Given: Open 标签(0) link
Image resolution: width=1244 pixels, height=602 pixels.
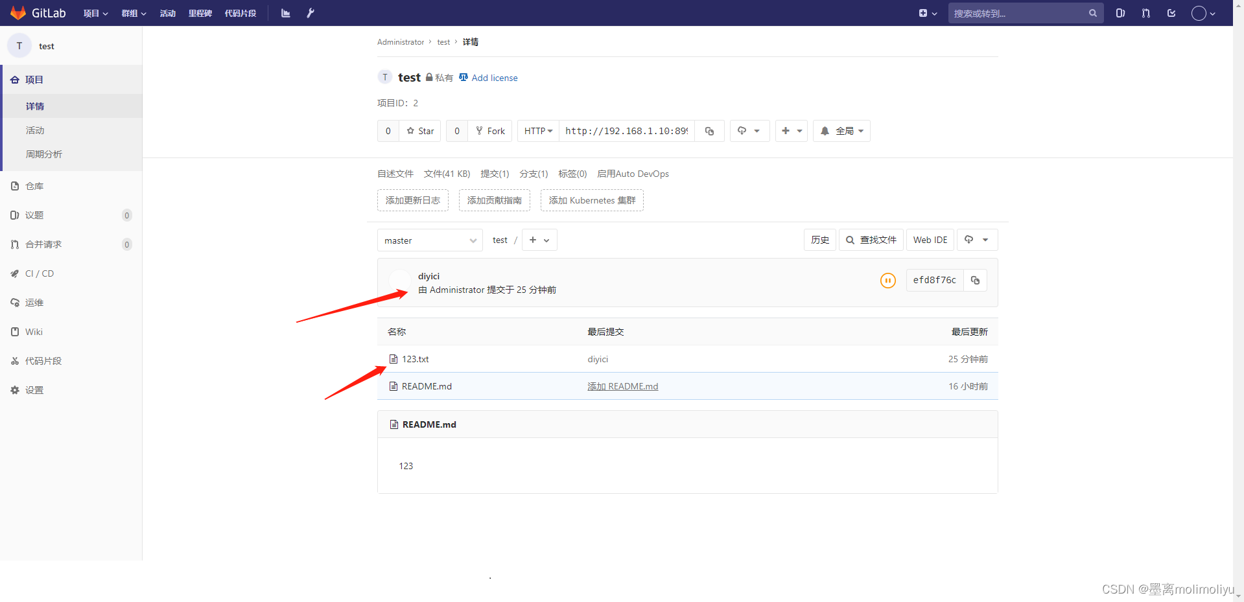Looking at the screenshot, I should pos(572,174).
